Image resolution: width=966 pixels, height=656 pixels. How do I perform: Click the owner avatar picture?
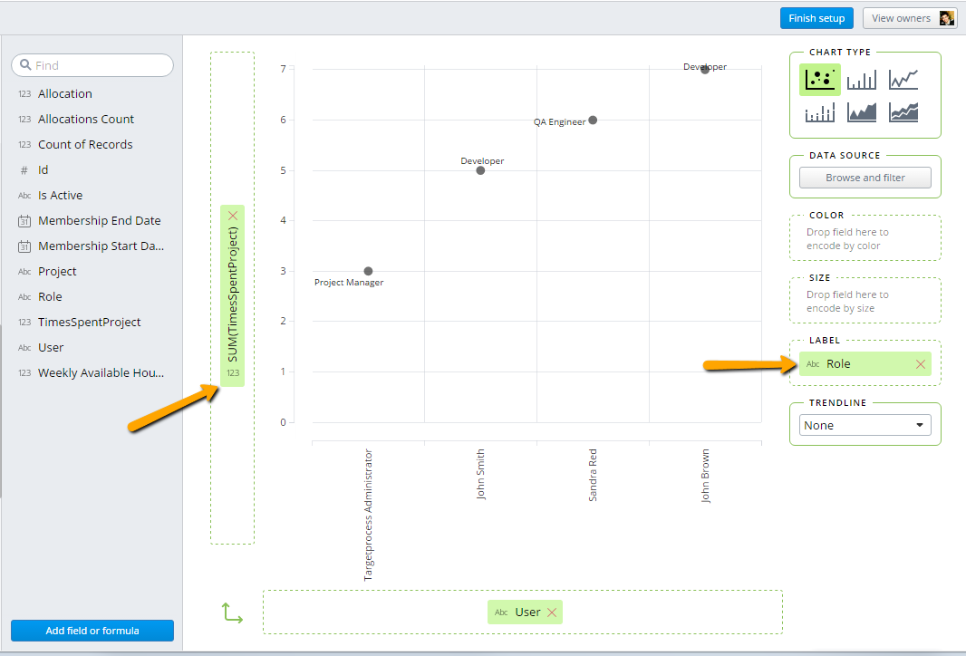[x=946, y=18]
